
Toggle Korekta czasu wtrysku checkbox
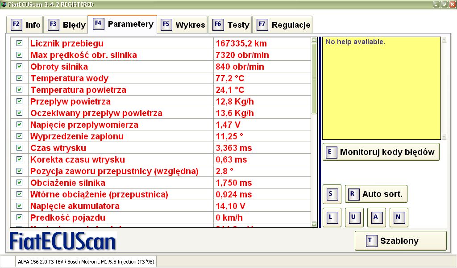coord(19,159)
